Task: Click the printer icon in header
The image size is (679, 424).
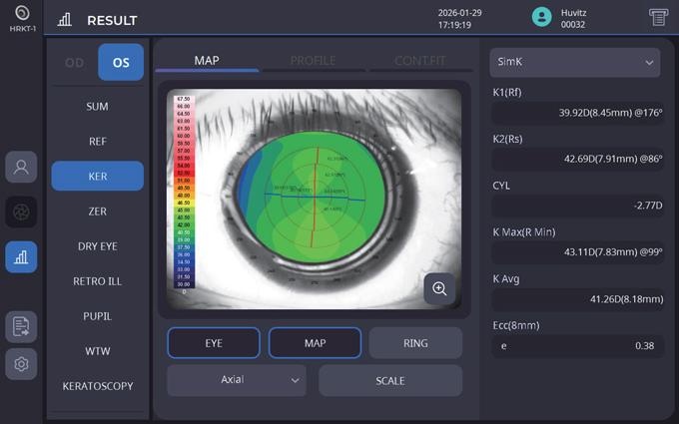Action: pos(658,17)
